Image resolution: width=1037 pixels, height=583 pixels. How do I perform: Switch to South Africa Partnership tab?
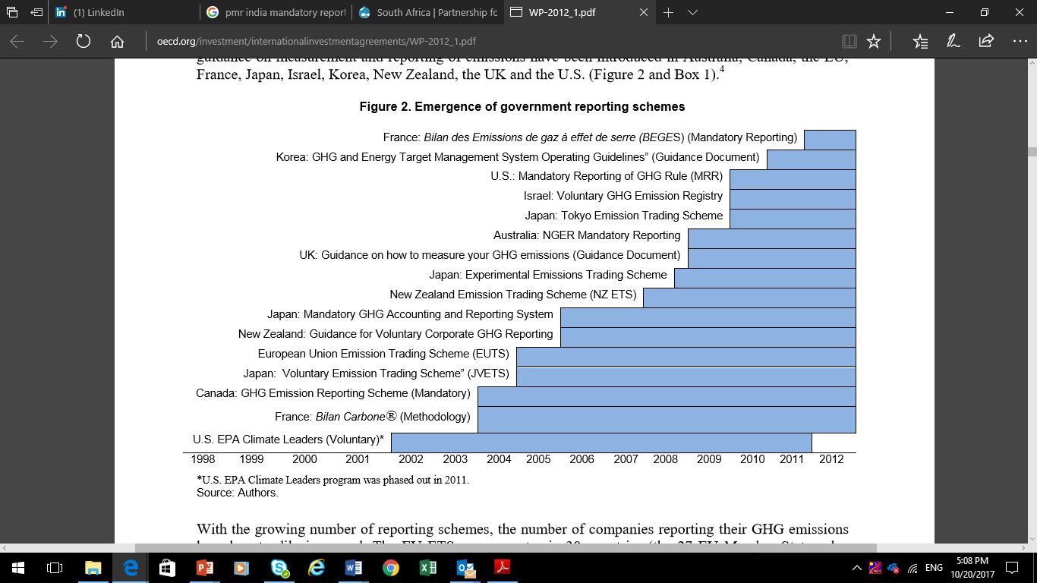click(x=428, y=12)
